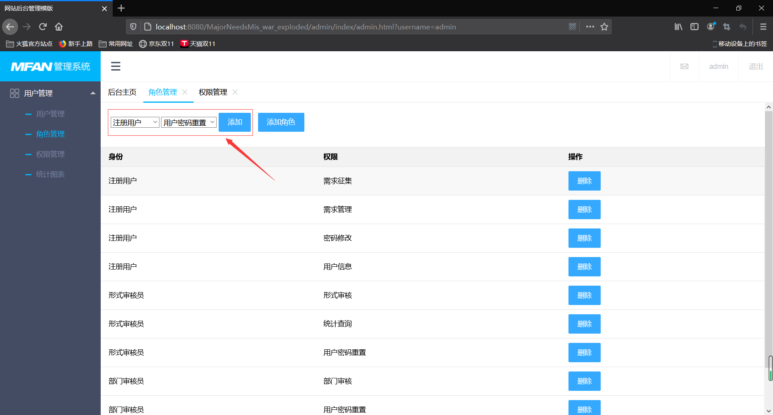Viewport: 773px width, 415px height.
Task: Open the browser home page icon
Action: click(59, 27)
